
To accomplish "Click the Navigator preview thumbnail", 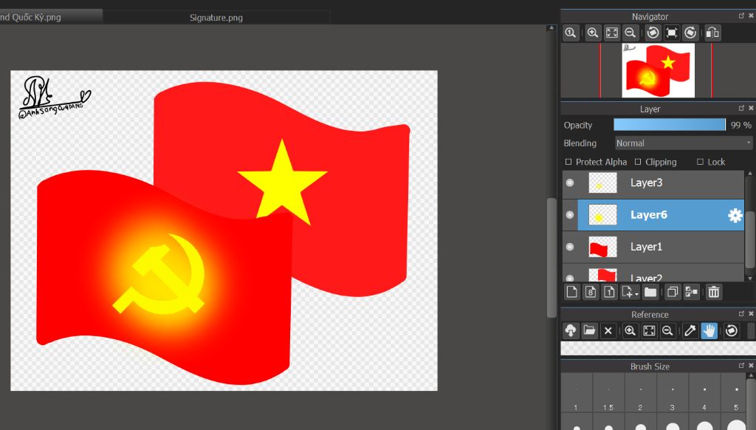I will [658, 70].
